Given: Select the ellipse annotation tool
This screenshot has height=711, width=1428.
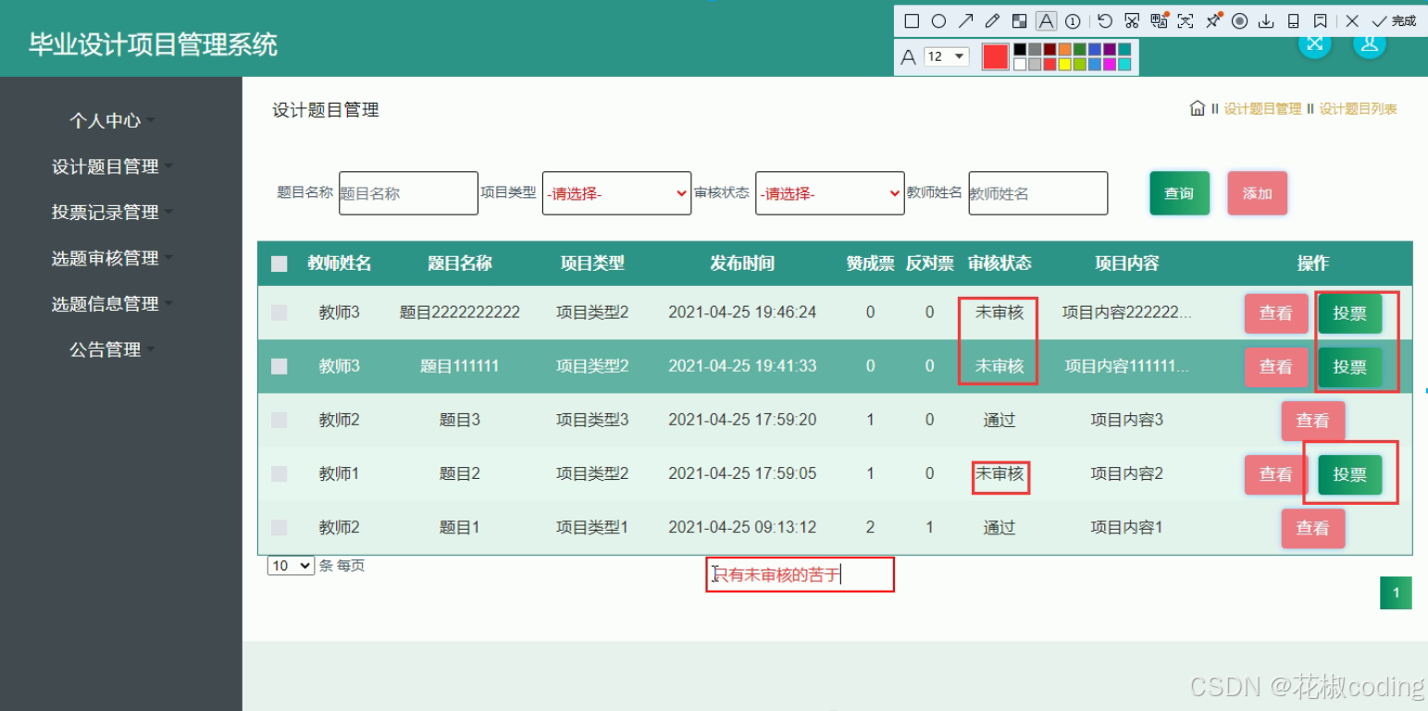Looking at the screenshot, I should click(x=939, y=21).
